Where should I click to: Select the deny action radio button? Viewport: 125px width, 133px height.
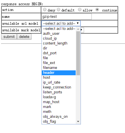45,9
